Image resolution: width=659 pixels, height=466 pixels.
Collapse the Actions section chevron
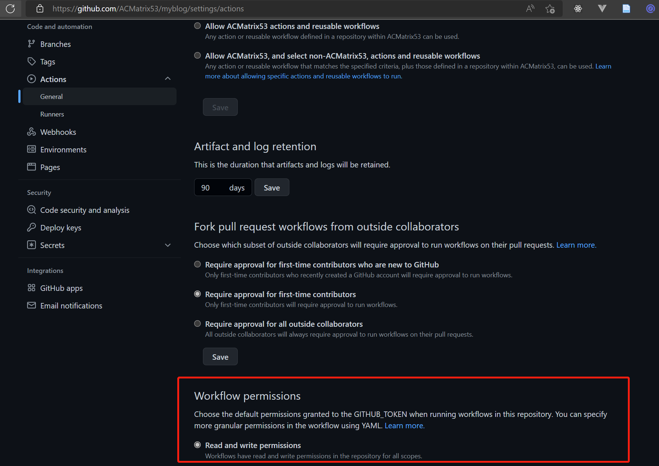[x=168, y=78]
